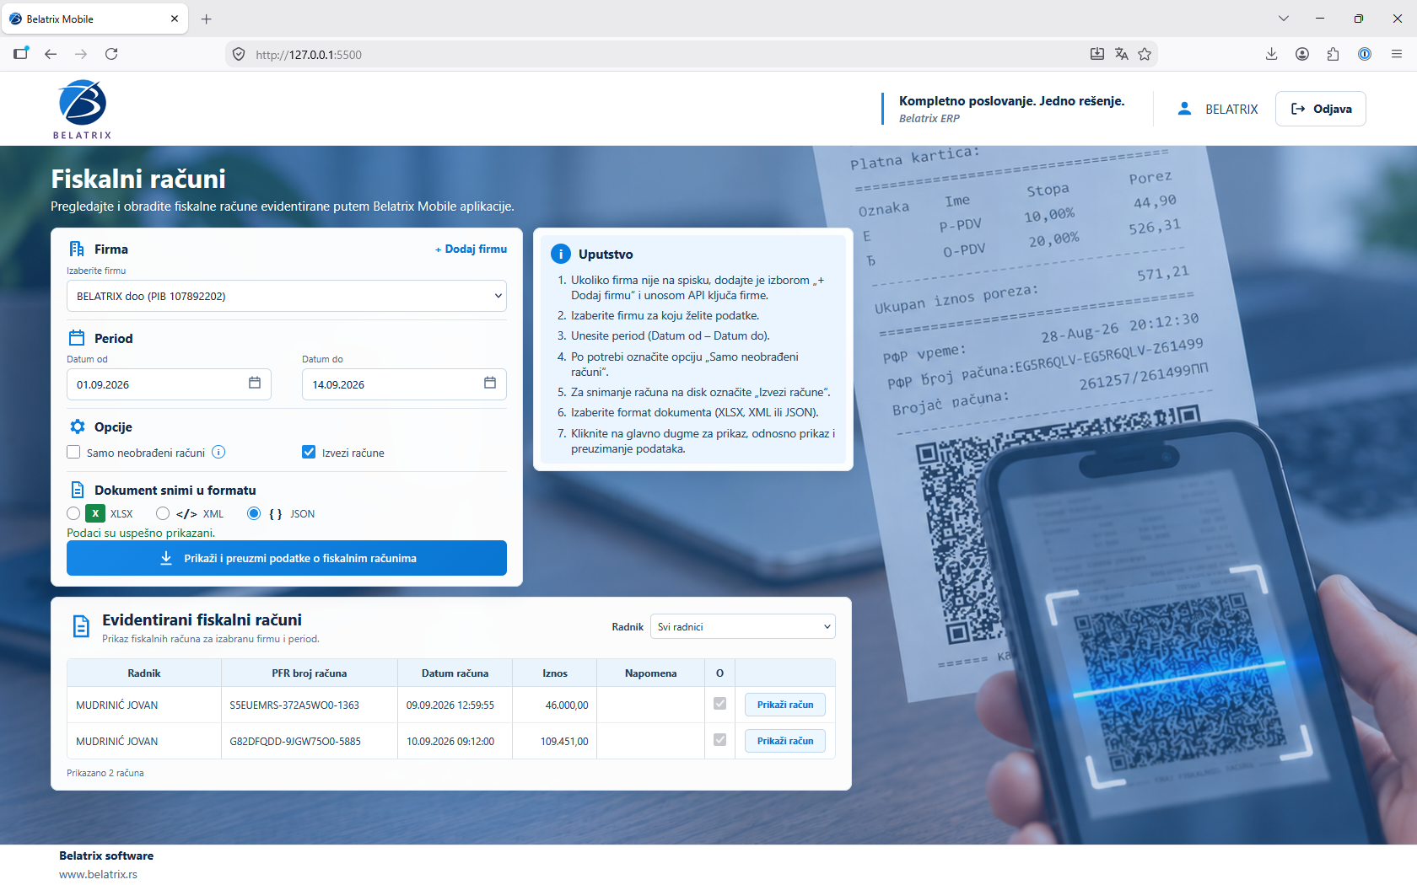Click the amount 109.451,00
1417x885 pixels.
[564, 741]
